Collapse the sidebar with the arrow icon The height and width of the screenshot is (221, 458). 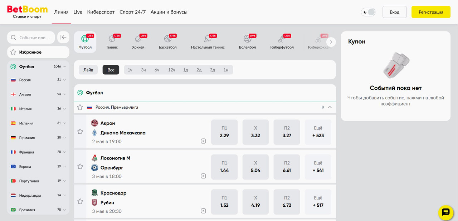click(x=63, y=37)
